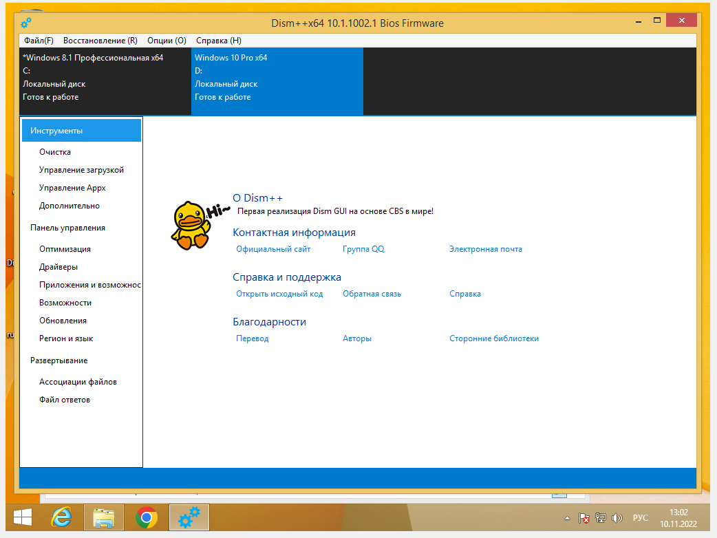Screen dimensions: 717x538
Task: Follow the Перевод link
Action: pos(252,338)
